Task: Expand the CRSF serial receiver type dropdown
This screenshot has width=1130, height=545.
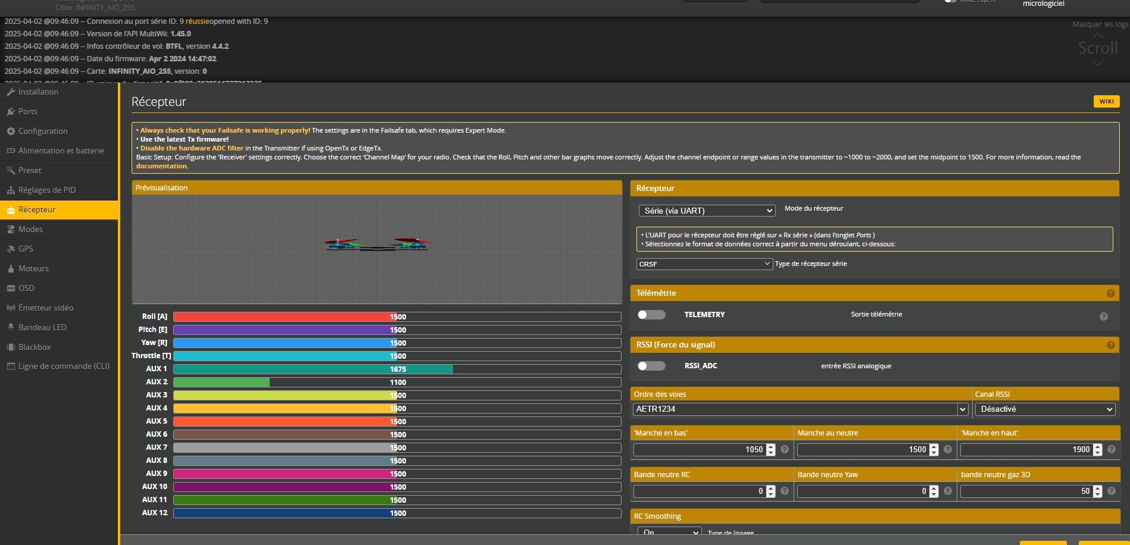Action: 704,264
